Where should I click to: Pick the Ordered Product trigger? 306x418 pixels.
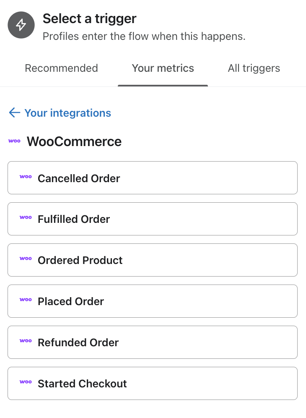click(x=153, y=260)
